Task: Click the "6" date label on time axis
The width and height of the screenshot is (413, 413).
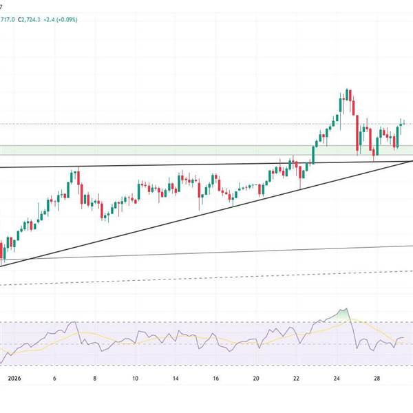Action: (54, 379)
